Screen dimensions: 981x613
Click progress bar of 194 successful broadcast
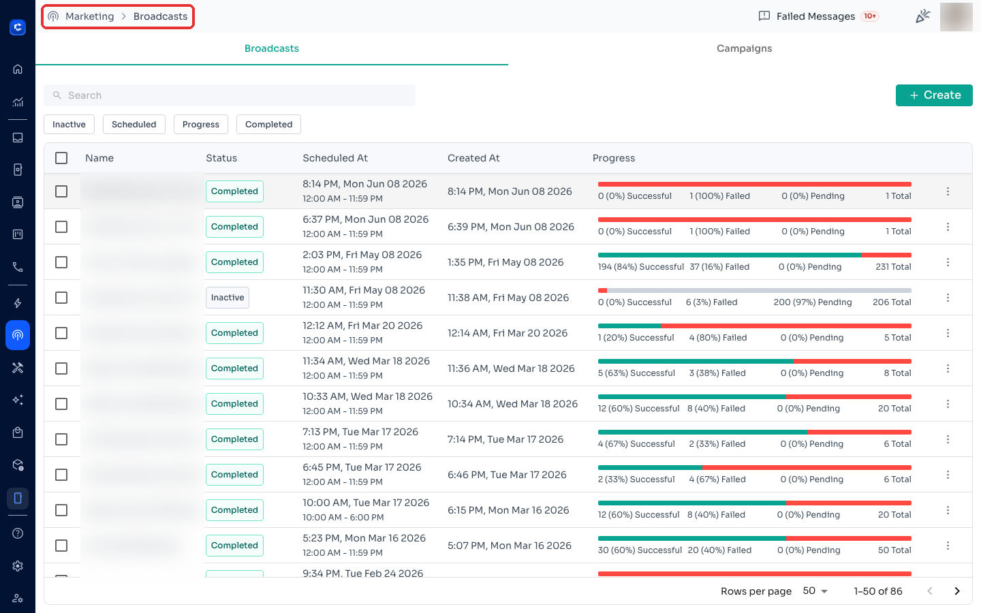(755, 255)
